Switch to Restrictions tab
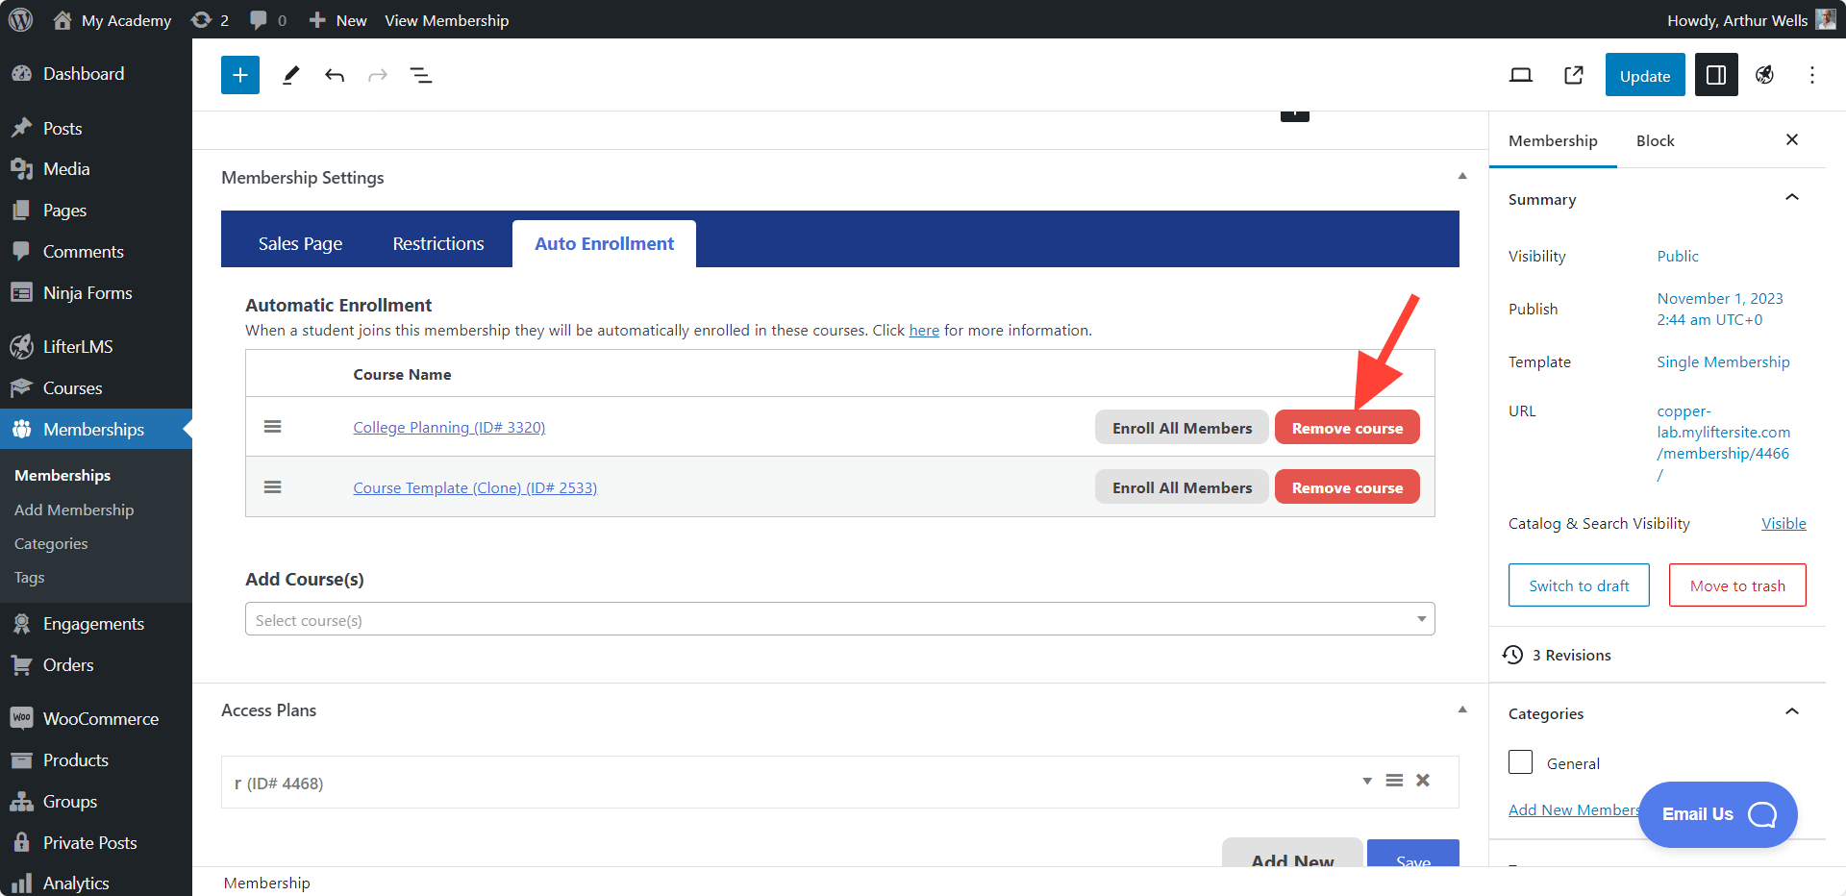Screen dimensions: 1846x896 (438, 244)
